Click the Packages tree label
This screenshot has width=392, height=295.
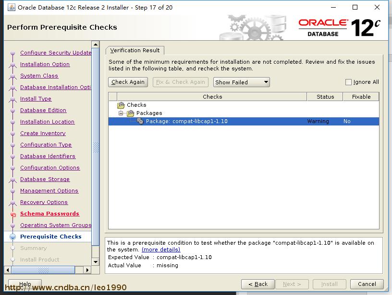(x=149, y=113)
